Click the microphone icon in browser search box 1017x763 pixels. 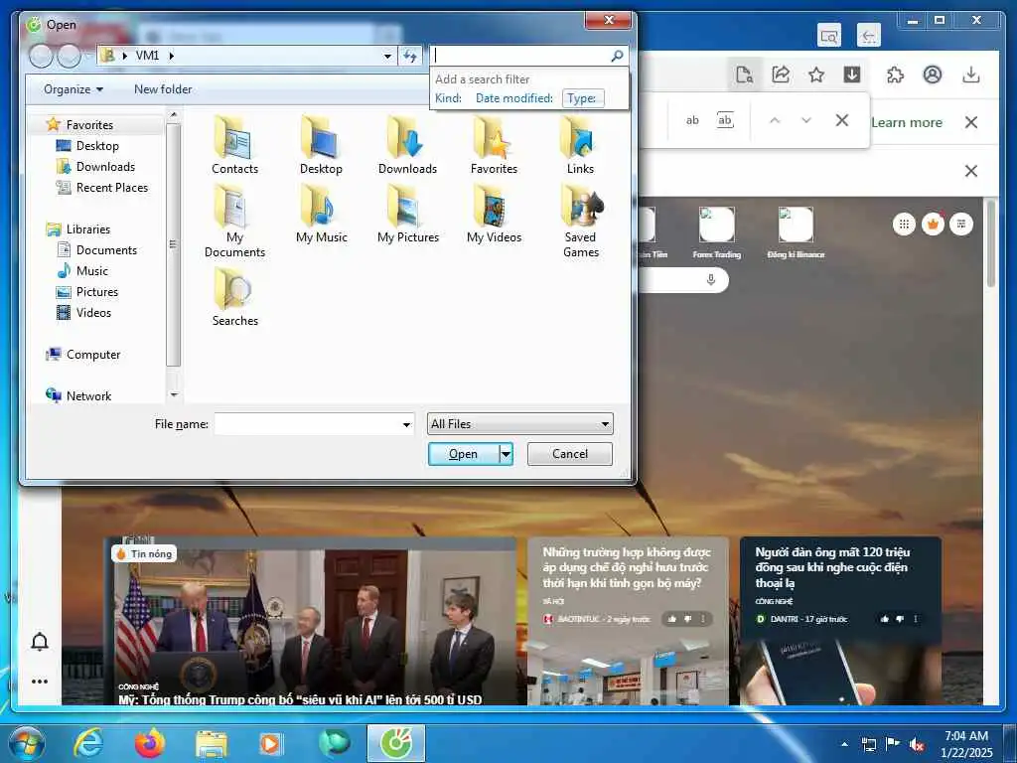coord(710,279)
